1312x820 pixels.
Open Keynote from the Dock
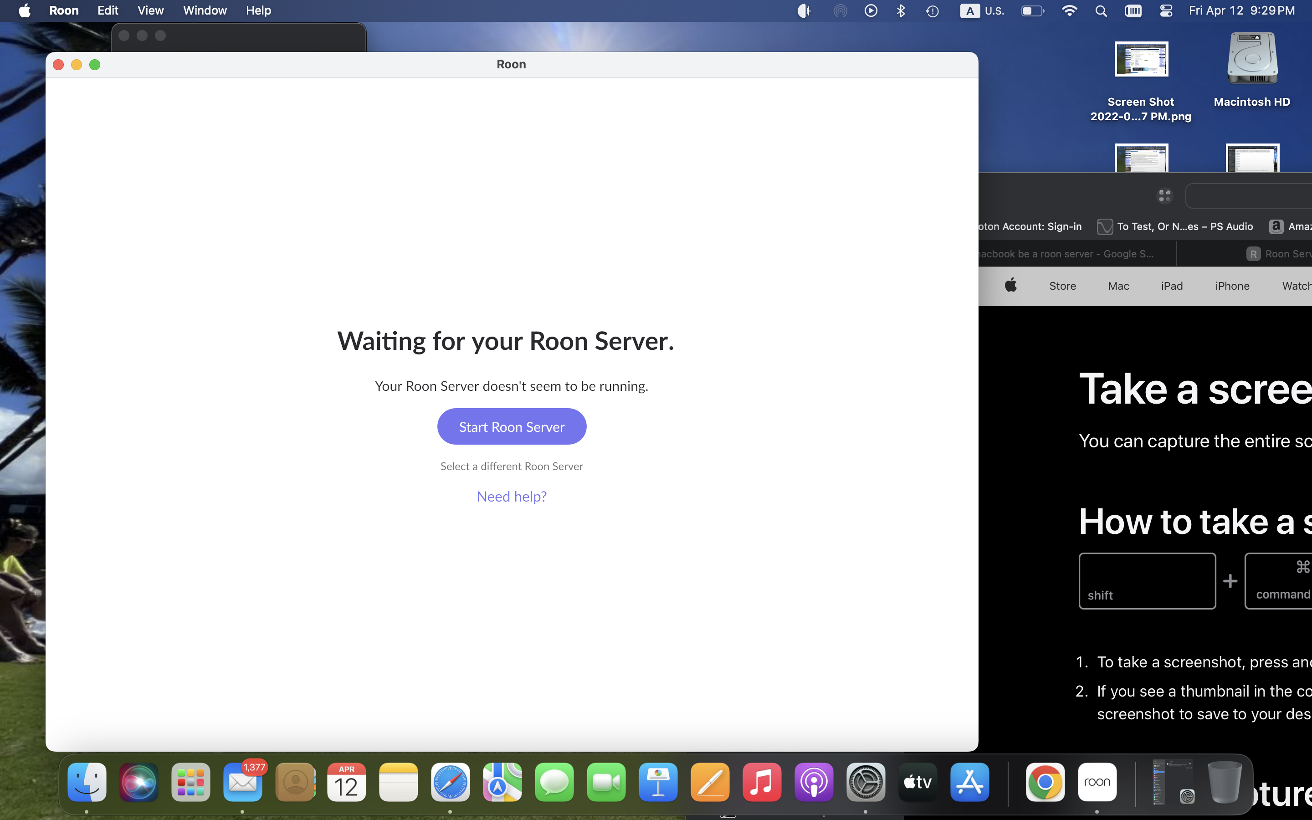[658, 782]
